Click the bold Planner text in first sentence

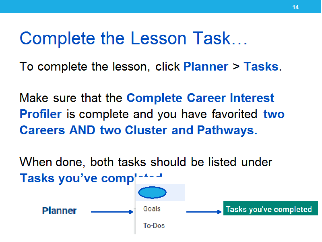click(x=206, y=67)
